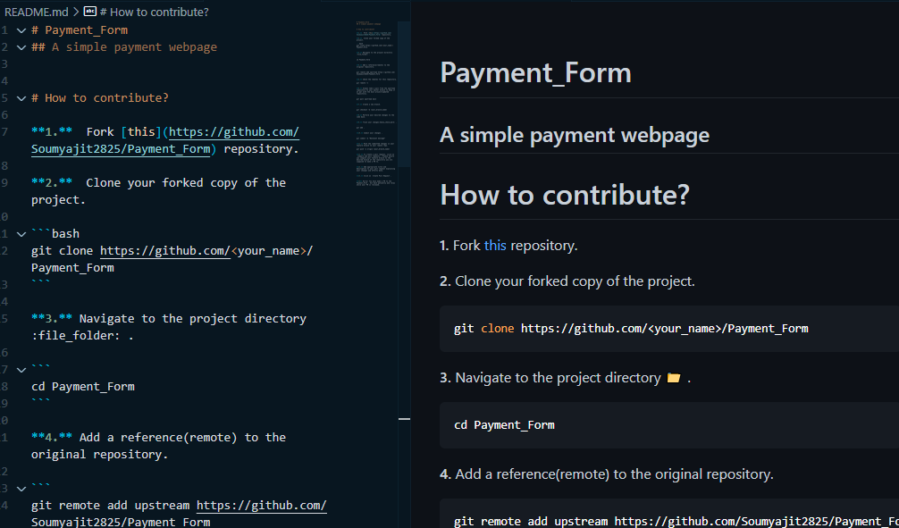Click the 'Payment_Form' heading in the preview
Viewport: 899px width, 528px height.
(x=535, y=73)
